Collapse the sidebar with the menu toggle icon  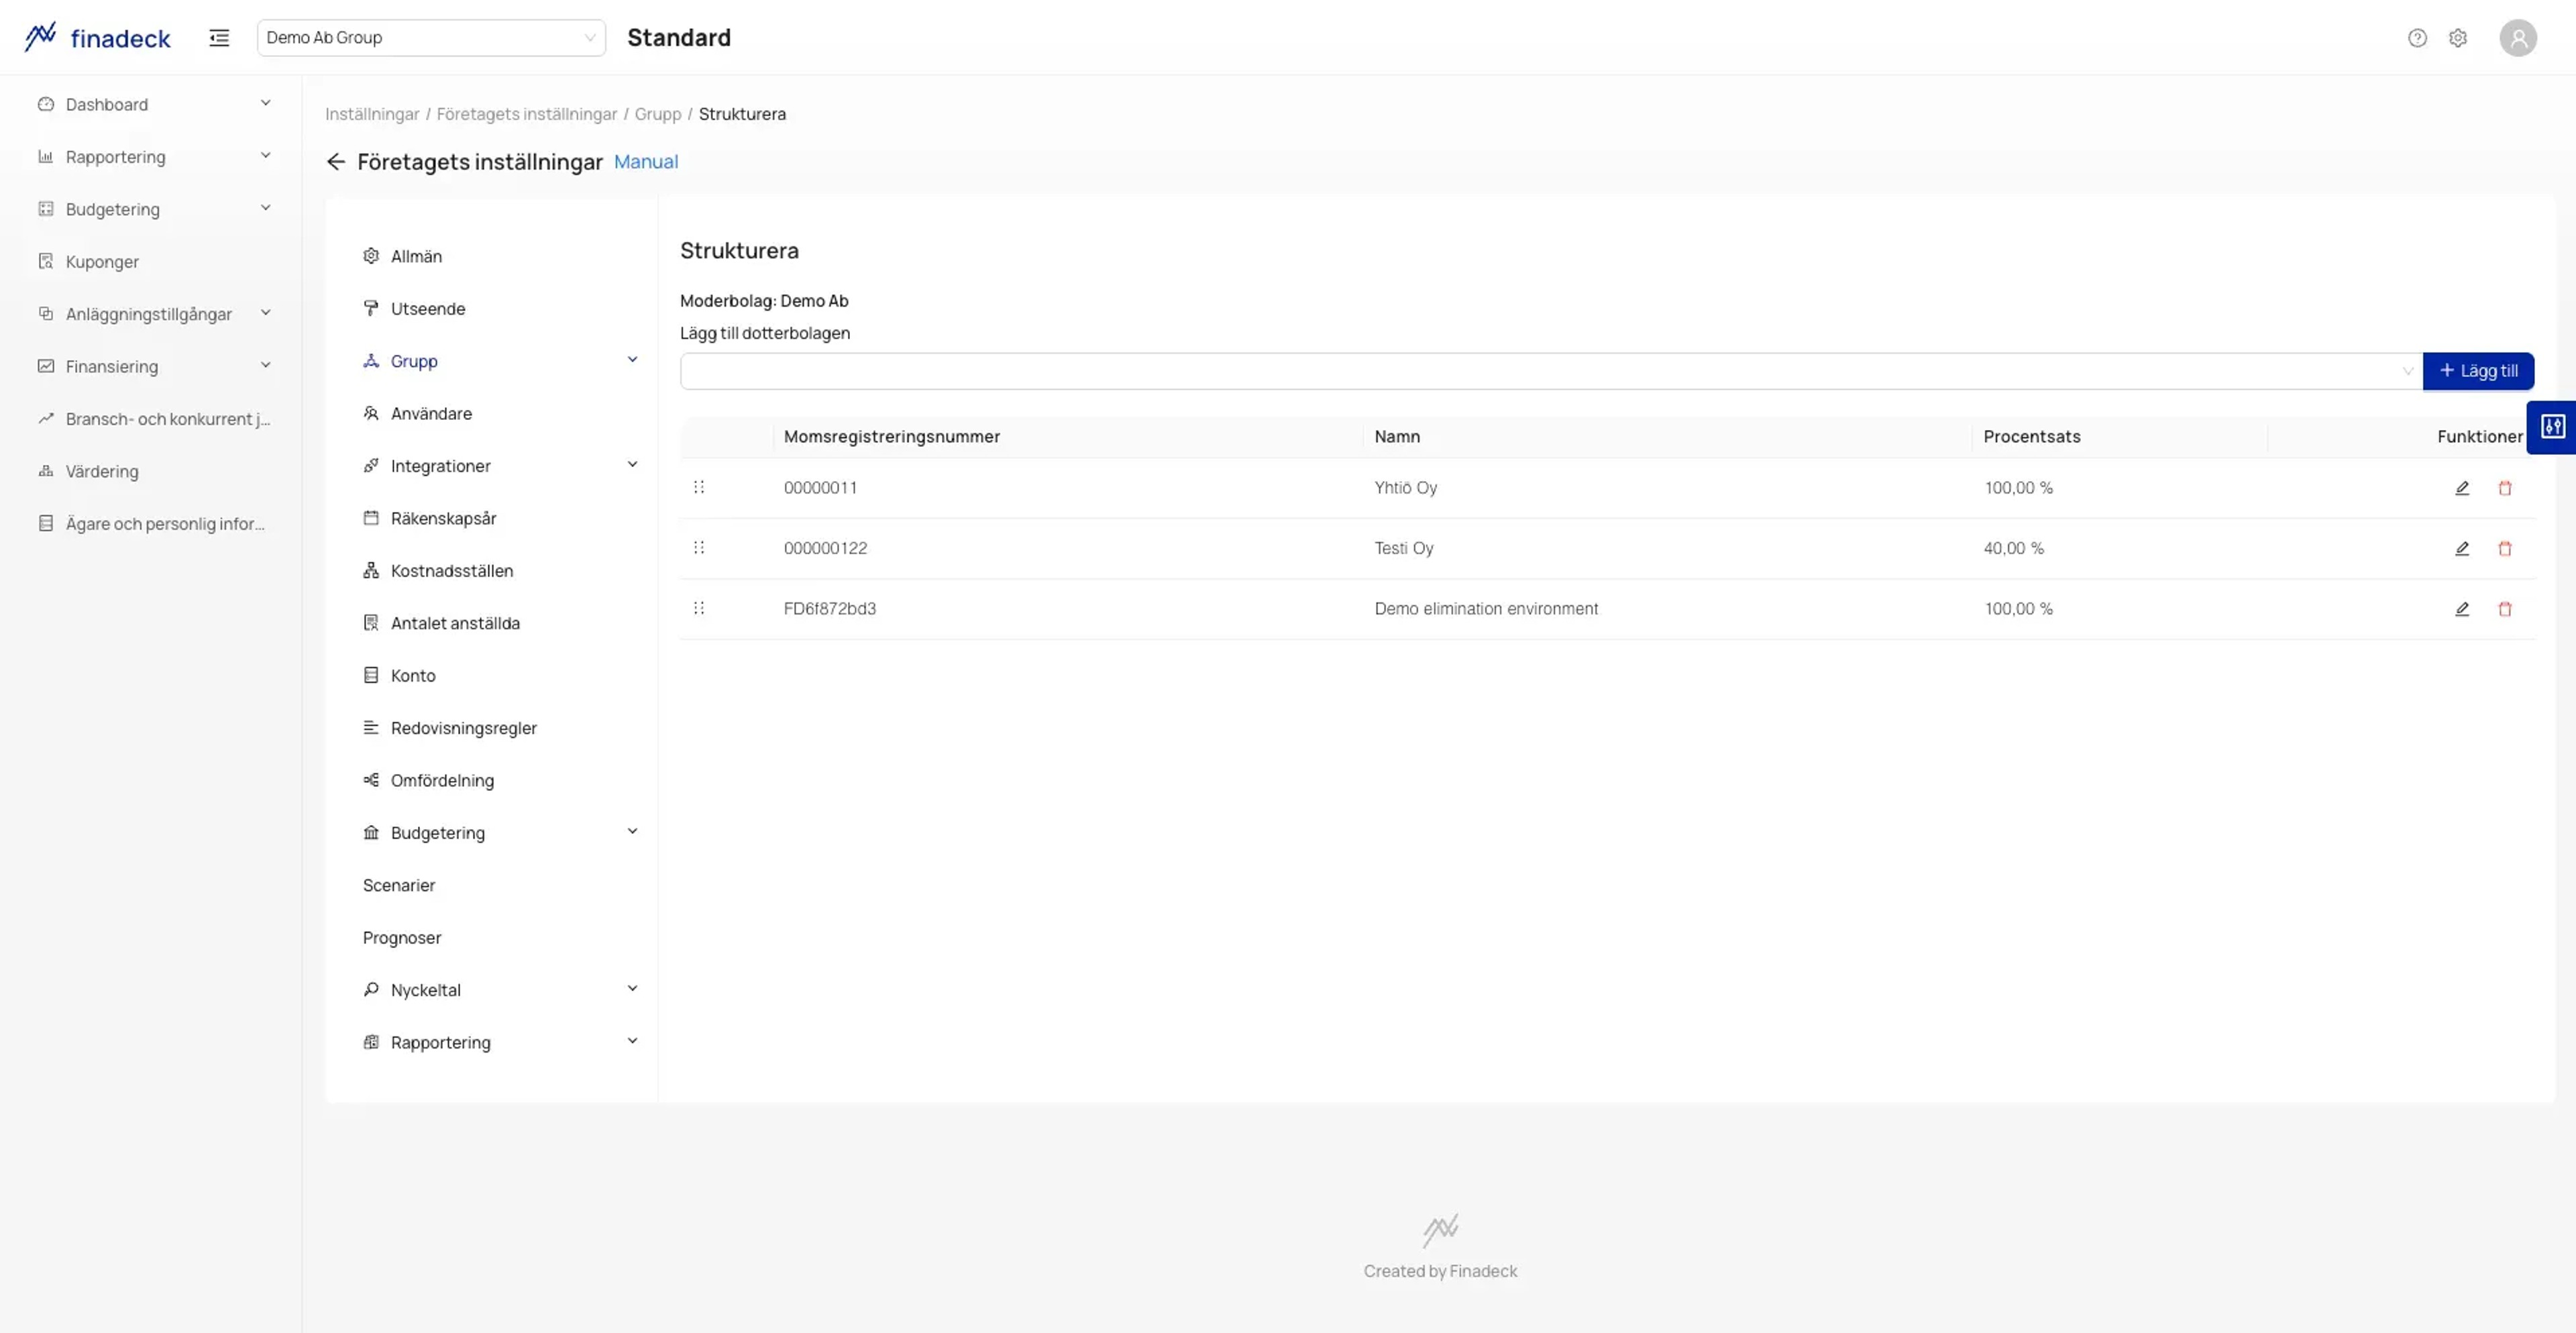click(219, 38)
